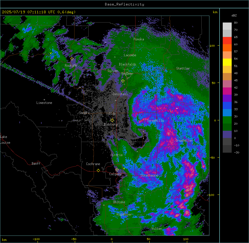Click the Sylvan label on the map
Screen dimensions: 249x243
tap(113, 71)
